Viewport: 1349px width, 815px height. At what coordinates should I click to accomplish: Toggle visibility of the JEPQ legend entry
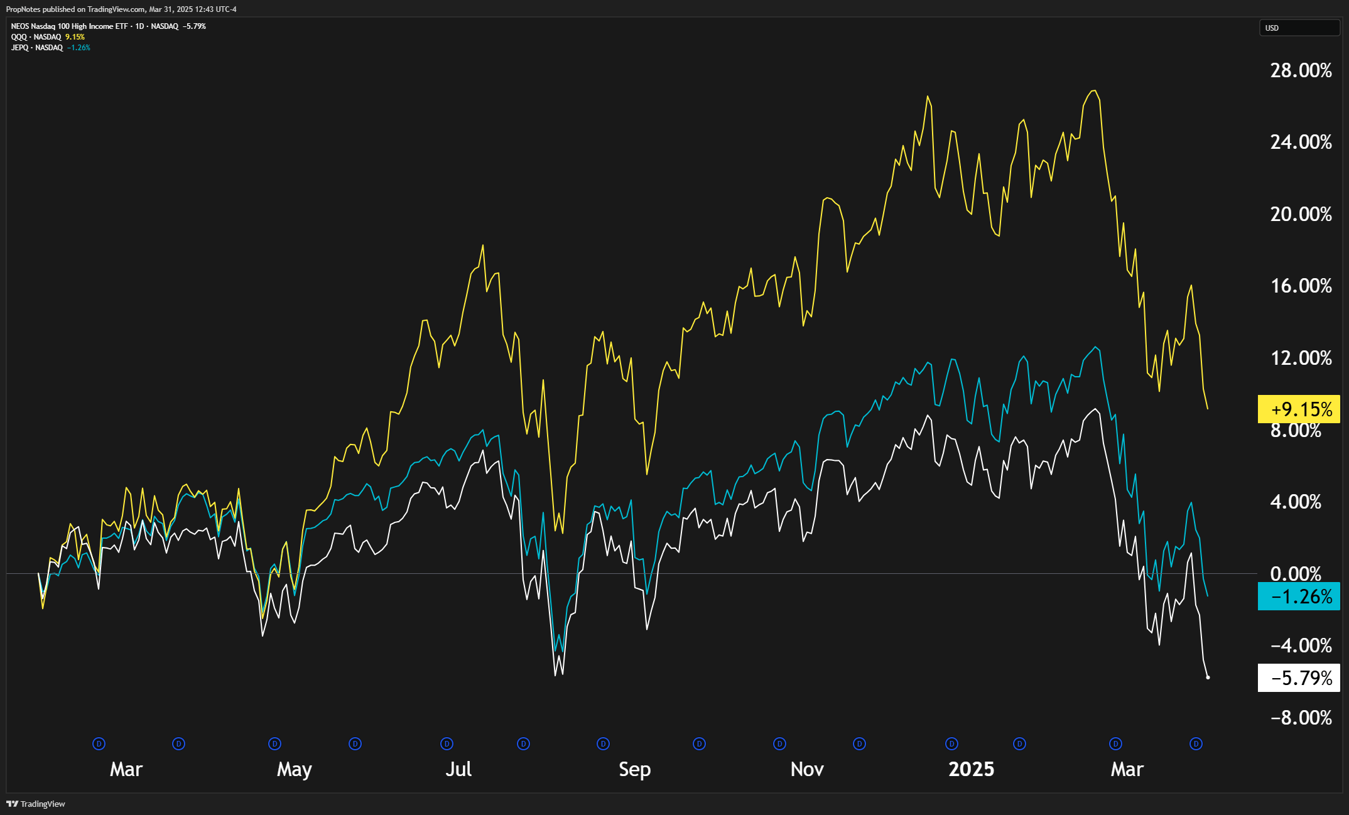[x=20, y=47]
